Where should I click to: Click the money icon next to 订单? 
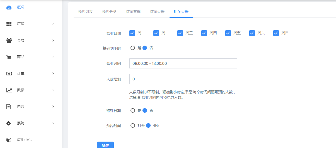tap(9, 74)
